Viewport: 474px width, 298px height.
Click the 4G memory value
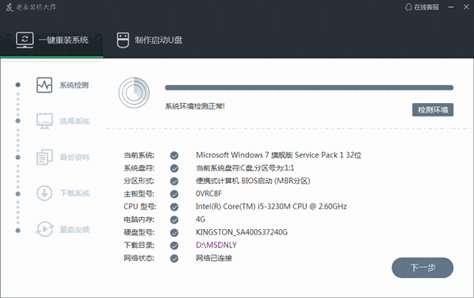pos(201,219)
